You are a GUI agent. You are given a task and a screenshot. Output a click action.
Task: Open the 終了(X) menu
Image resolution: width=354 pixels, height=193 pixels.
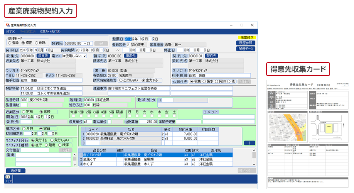[x=10, y=31]
